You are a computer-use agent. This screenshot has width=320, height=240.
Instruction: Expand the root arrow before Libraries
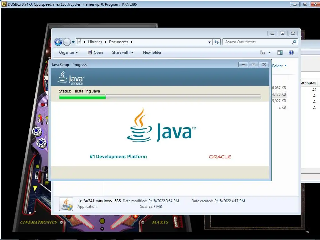click(85, 42)
